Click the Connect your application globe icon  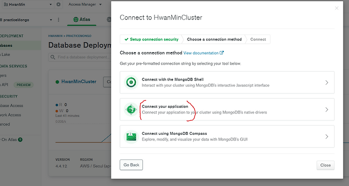(131, 109)
